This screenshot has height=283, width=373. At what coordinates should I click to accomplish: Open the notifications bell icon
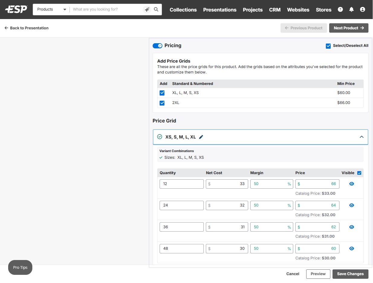(x=351, y=9)
